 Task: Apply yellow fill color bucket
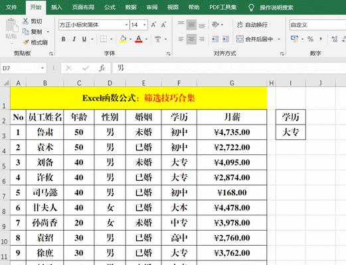point(123,39)
